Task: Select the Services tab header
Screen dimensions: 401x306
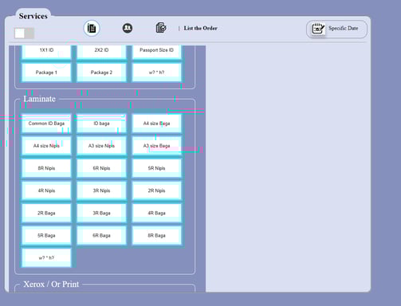Action: tap(33, 16)
